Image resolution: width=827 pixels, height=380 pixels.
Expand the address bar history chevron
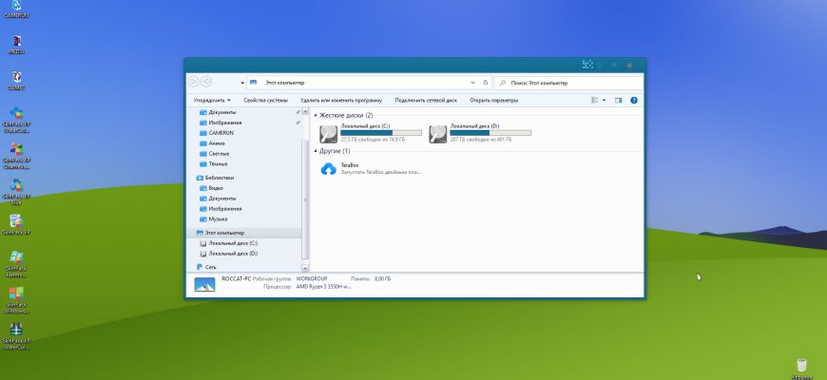(x=472, y=83)
